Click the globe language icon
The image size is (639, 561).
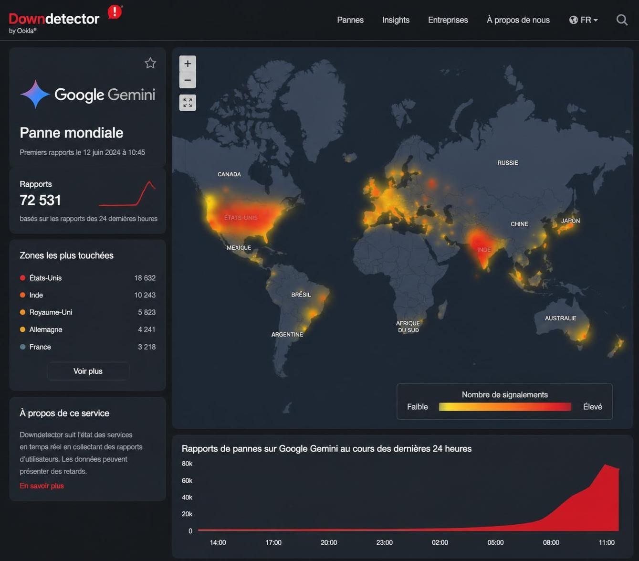point(573,20)
